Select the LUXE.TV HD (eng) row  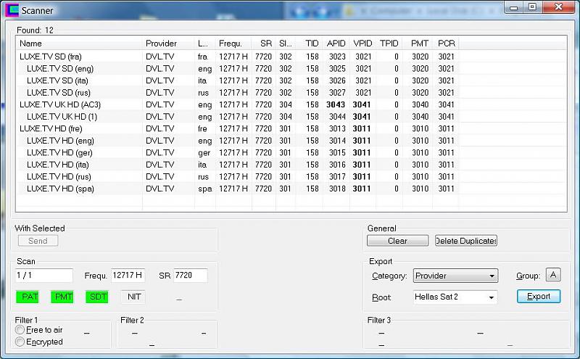click(238, 141)
